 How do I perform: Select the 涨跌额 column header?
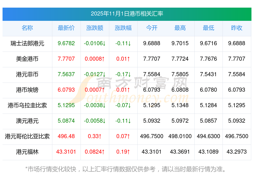[95, 28]
